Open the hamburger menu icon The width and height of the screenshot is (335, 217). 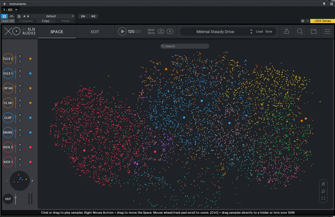pos(327,32)
